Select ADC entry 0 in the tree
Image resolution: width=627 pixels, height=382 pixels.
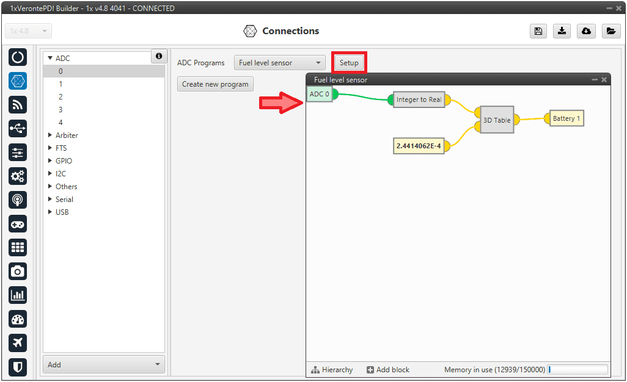click(103, 71)
